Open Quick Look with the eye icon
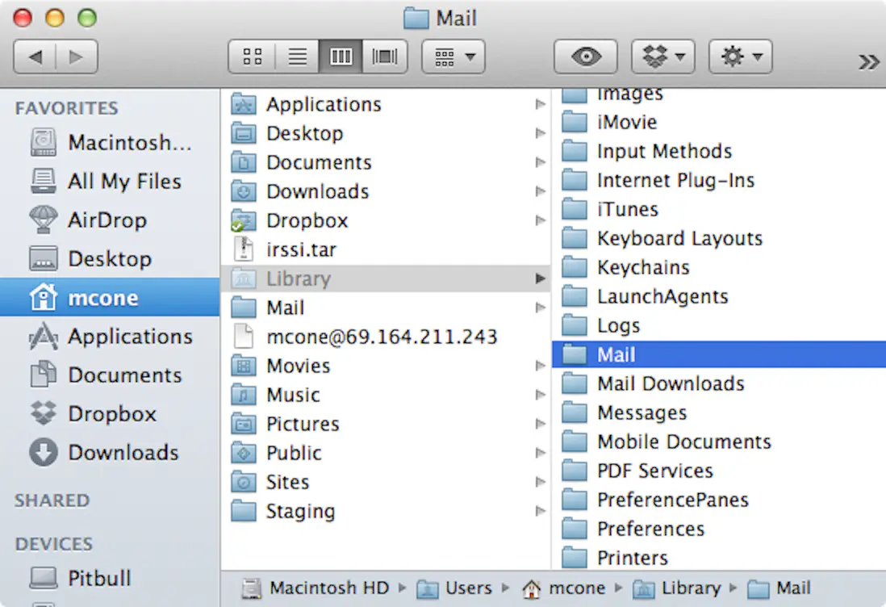 click(585, 57)
